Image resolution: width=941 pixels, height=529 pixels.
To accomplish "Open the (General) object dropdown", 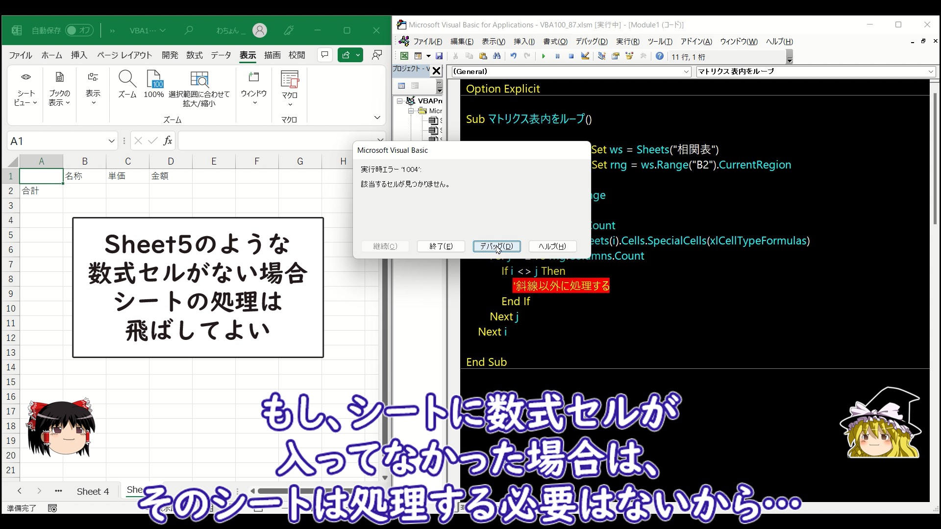I will click(x=686, y=72).
